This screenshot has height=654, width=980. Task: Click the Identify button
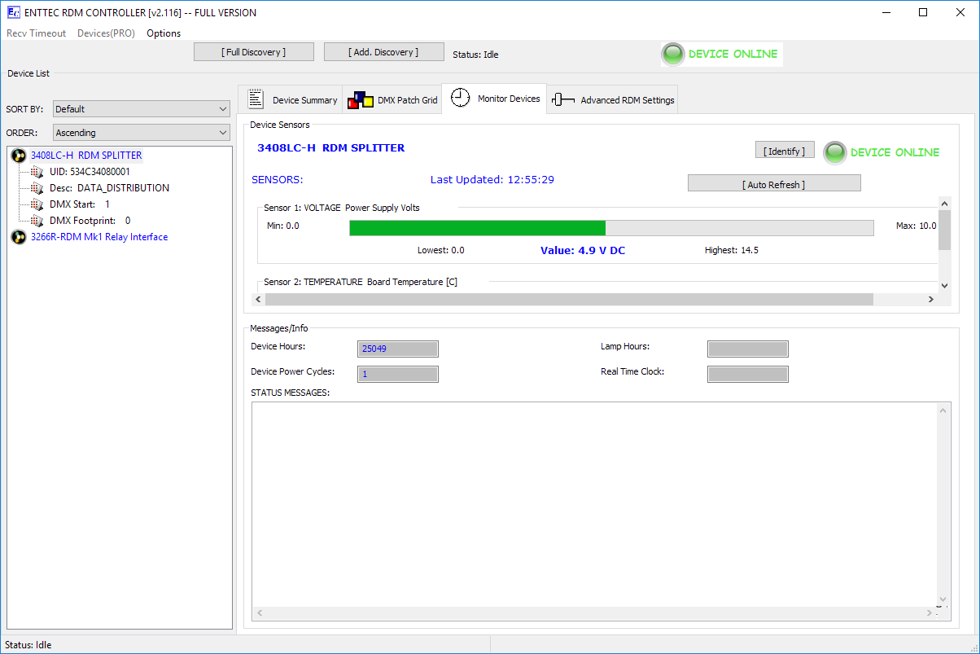coord(784,151)
